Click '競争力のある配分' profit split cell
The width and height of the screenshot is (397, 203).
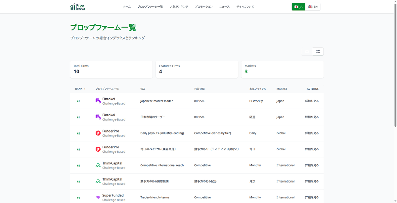click(x=205, y=181)
